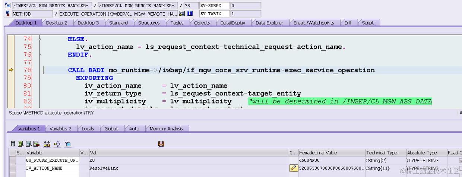Screen dimensions: 462x177
Task: Click line number 75 in the gutter
Action: [27, 47]
